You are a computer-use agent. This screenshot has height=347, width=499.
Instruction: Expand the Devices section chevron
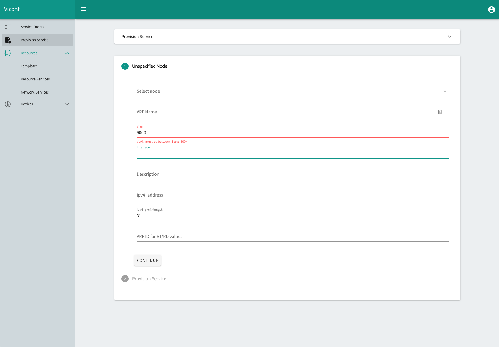(67, 104)
